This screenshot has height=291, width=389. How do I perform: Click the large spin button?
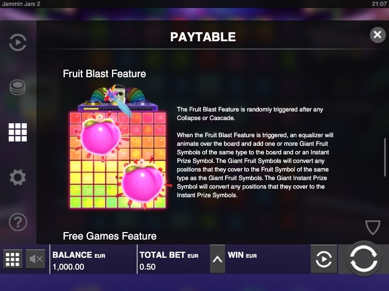point(364,259)
